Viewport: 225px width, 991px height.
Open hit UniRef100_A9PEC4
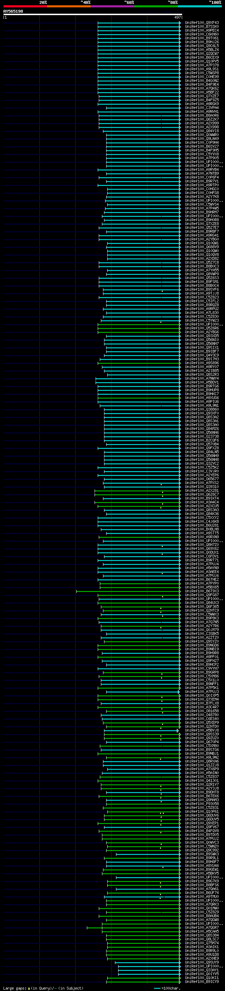click(x=202, y=30)
